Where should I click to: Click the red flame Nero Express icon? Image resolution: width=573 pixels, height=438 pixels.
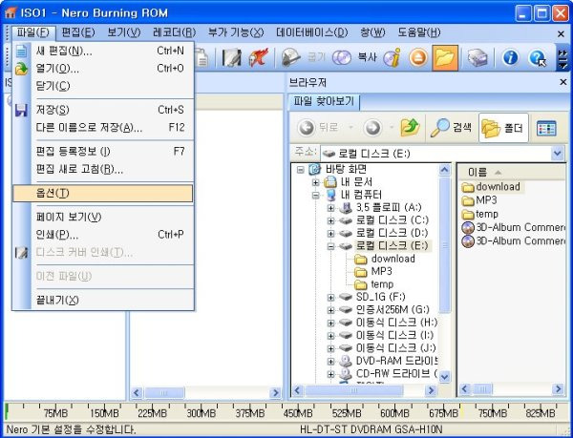click(259, 57)
